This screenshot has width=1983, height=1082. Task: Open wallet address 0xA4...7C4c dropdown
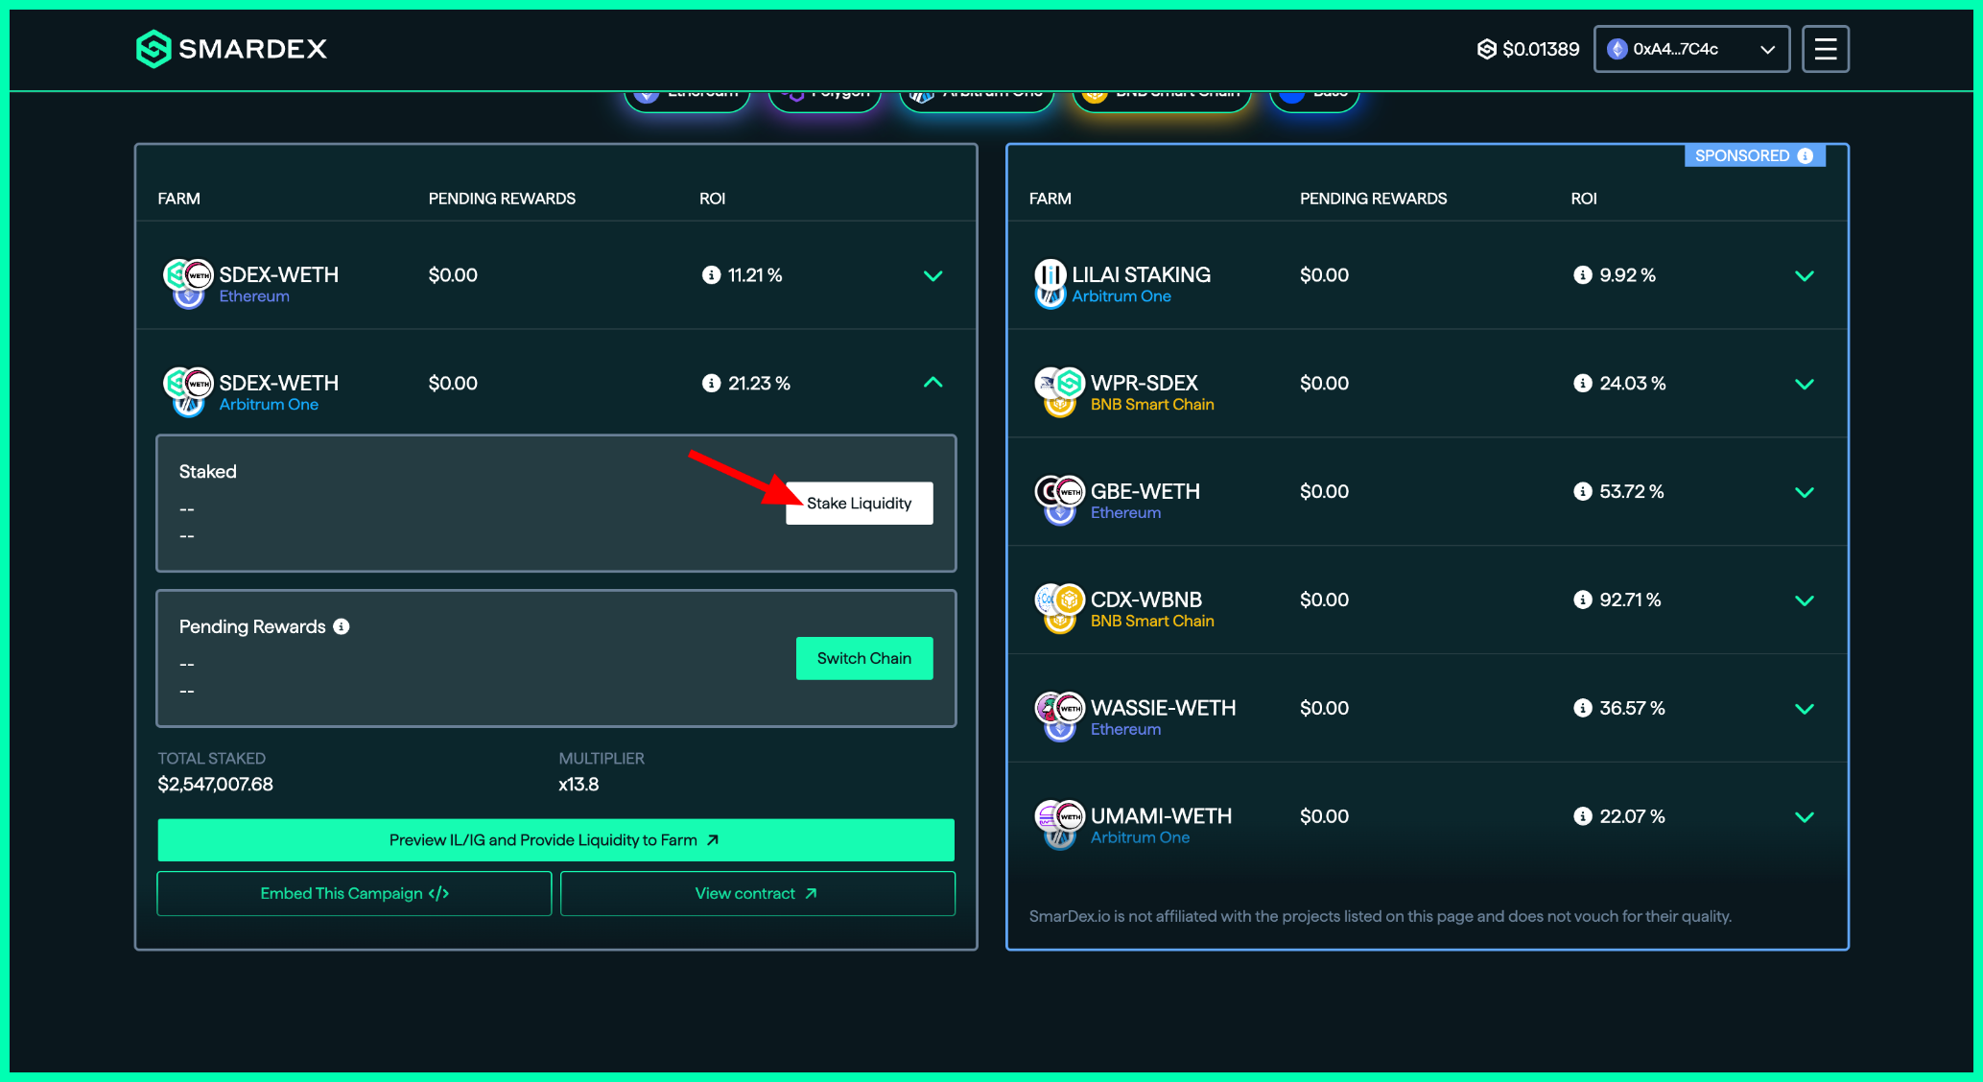(x=1691, y=49)
